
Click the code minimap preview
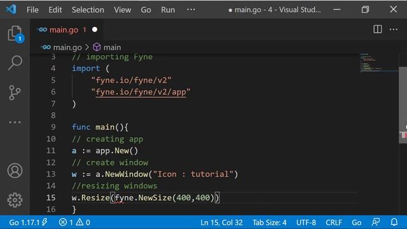click(379, 62)
